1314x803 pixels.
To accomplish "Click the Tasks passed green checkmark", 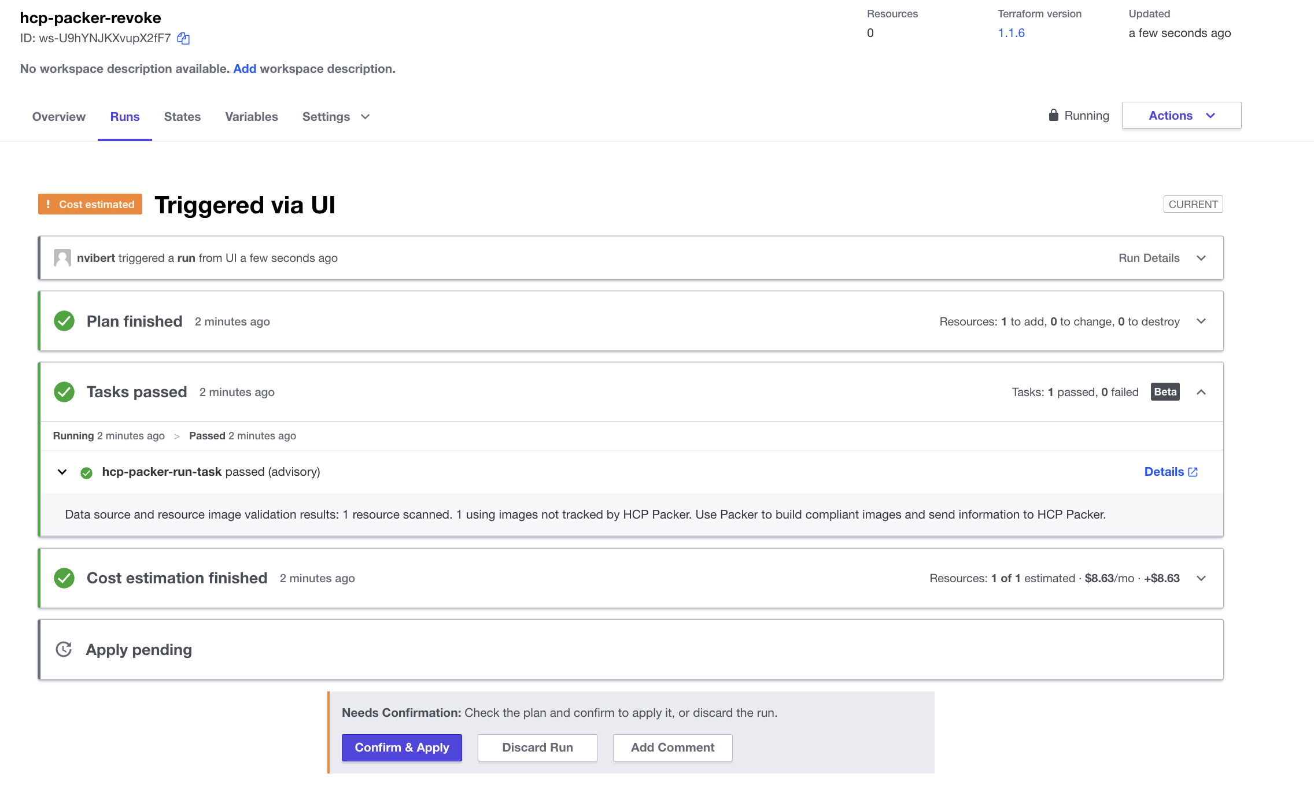I will click(64, 392).
